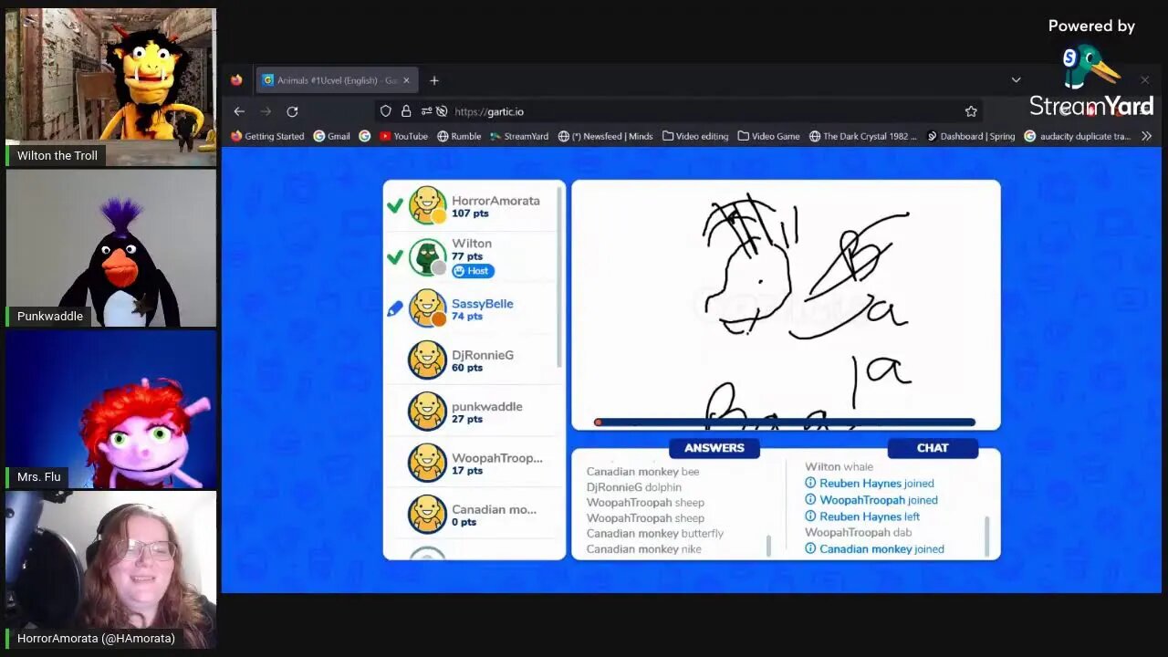Close the Animals gartic tab
The image size is (1168, 657).
(x=407, y=80)
